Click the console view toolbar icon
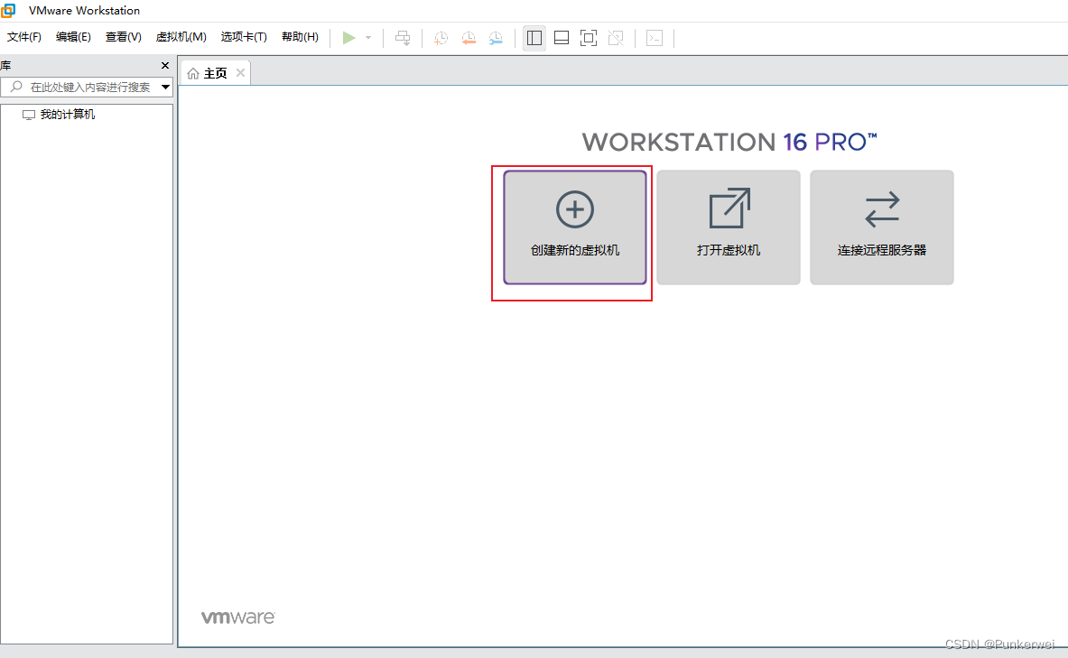This screenshot has height=658, width=1068. pyautogui.click(x=655, y=38)
